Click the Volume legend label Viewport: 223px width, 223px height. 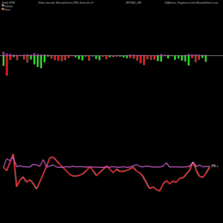click(8, 6)
